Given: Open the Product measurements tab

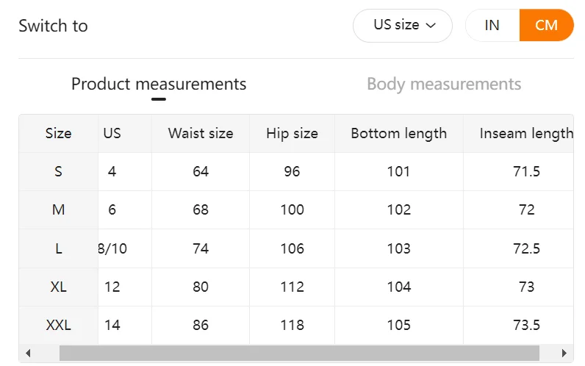Looking at the screenshot, I should (159, 84).
